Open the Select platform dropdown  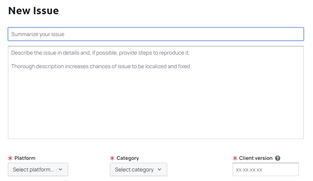[38, 169]
